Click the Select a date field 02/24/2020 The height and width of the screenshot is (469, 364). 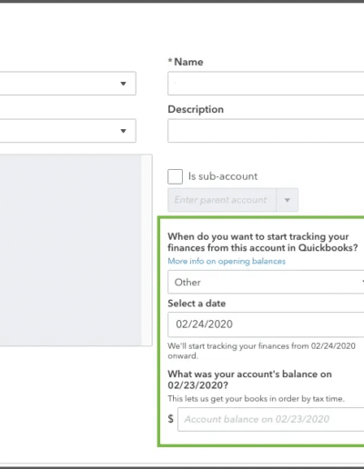[266, 324]
